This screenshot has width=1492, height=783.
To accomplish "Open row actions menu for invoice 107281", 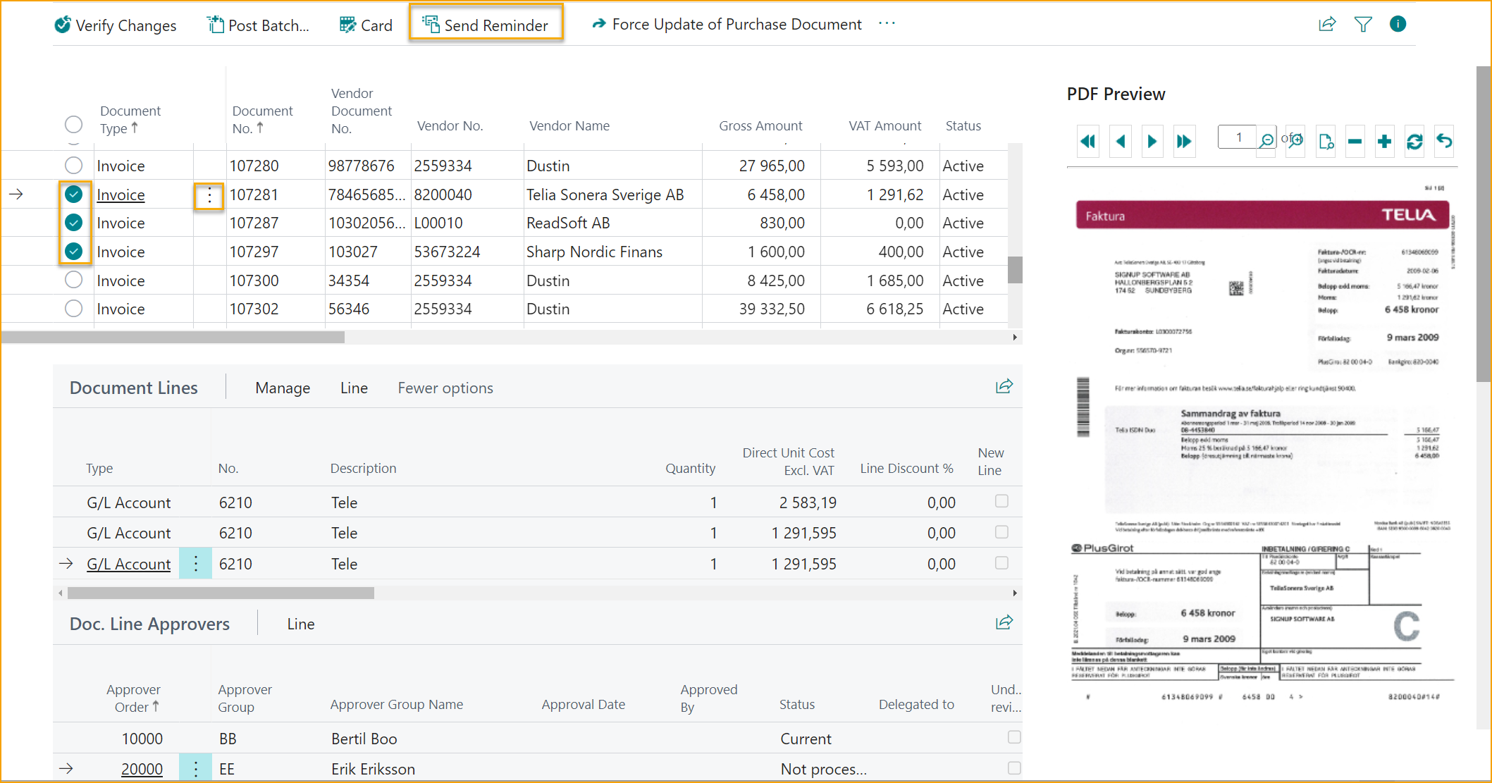I will click(x=209, y=196).
